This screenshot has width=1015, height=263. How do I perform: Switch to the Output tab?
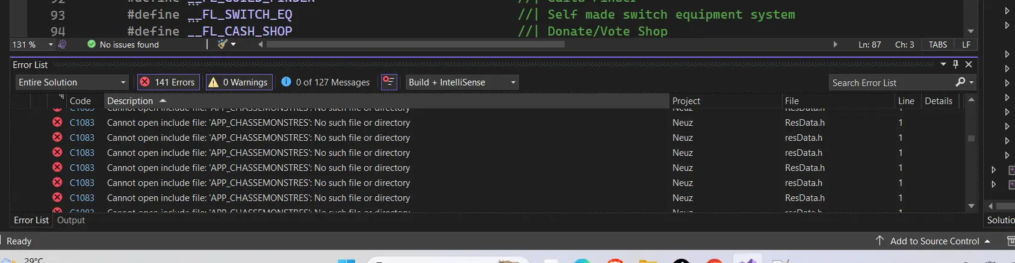pyautogui.click(x=71, y=220)
